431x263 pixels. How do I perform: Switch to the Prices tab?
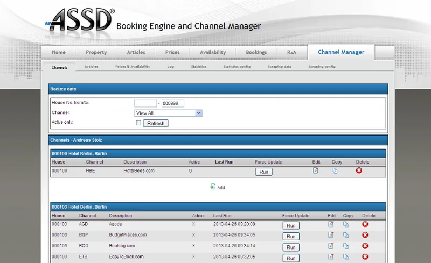click(x=172, y=52)
